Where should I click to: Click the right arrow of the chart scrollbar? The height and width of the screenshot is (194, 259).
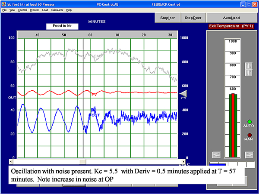coord(183,162)
